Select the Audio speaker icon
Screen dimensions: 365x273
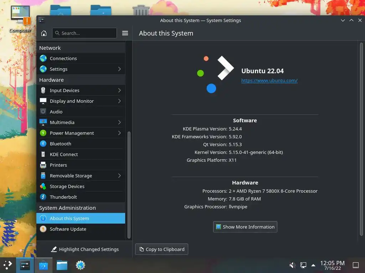[43, 112]
